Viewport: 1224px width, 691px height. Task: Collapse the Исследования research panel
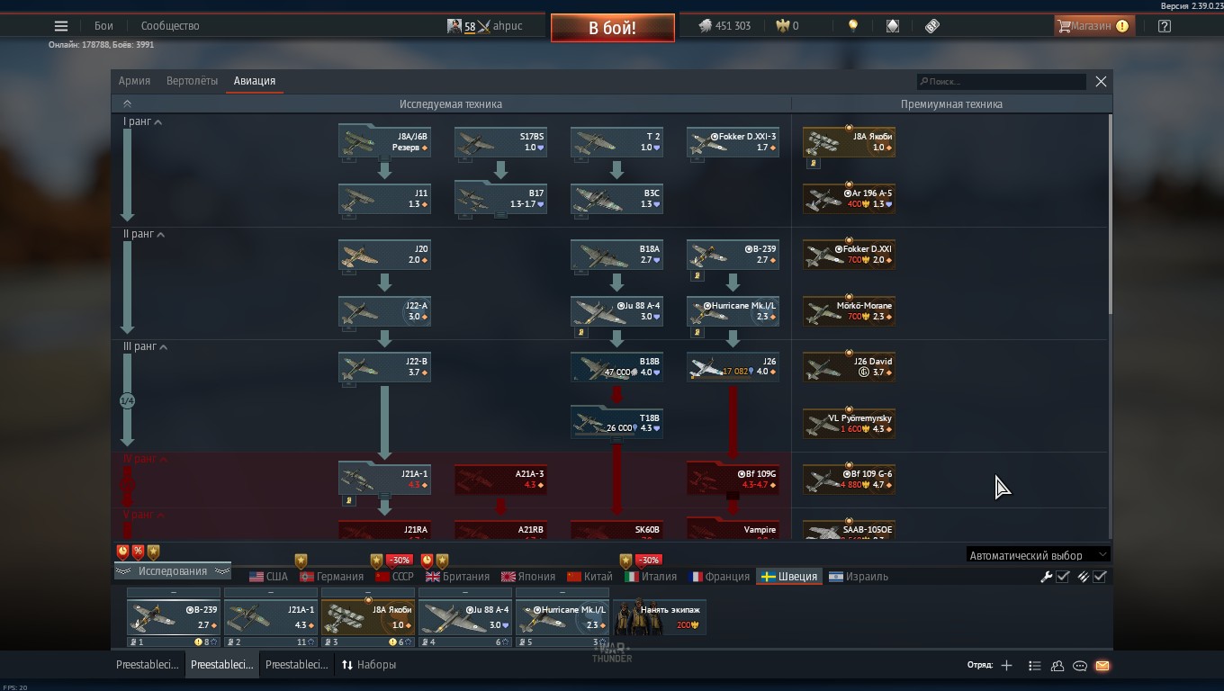pos(172,571)
